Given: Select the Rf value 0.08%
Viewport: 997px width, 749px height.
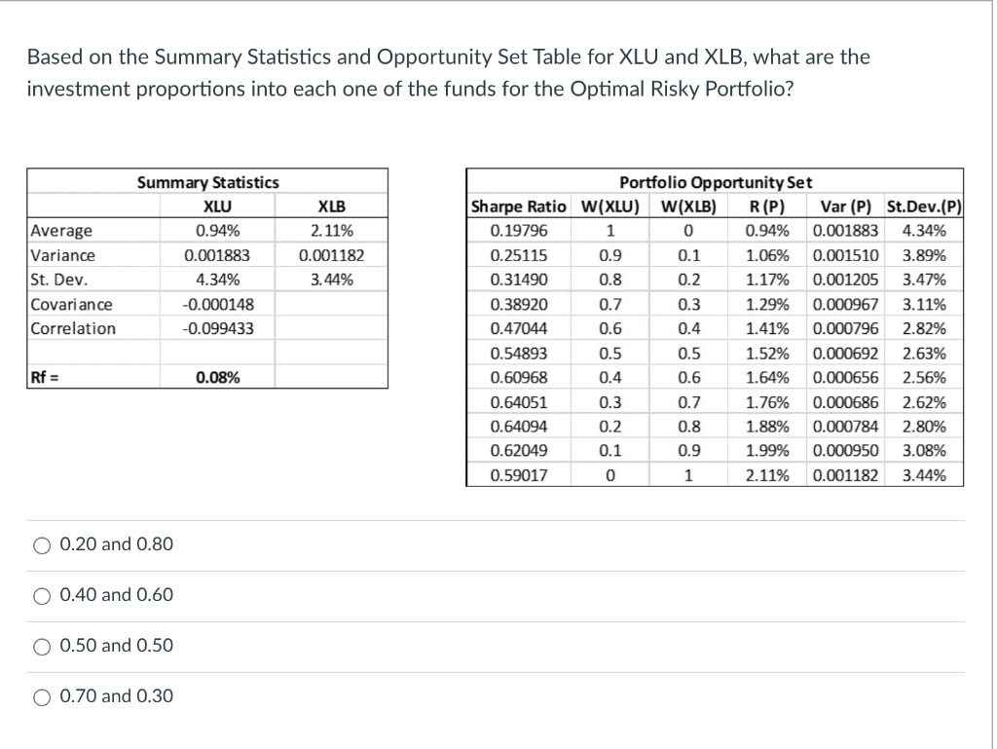Looking at the screenshot, I should point(217,377).
